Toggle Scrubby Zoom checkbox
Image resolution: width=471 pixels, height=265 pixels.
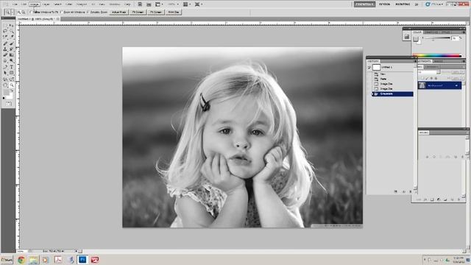(88, 12)
